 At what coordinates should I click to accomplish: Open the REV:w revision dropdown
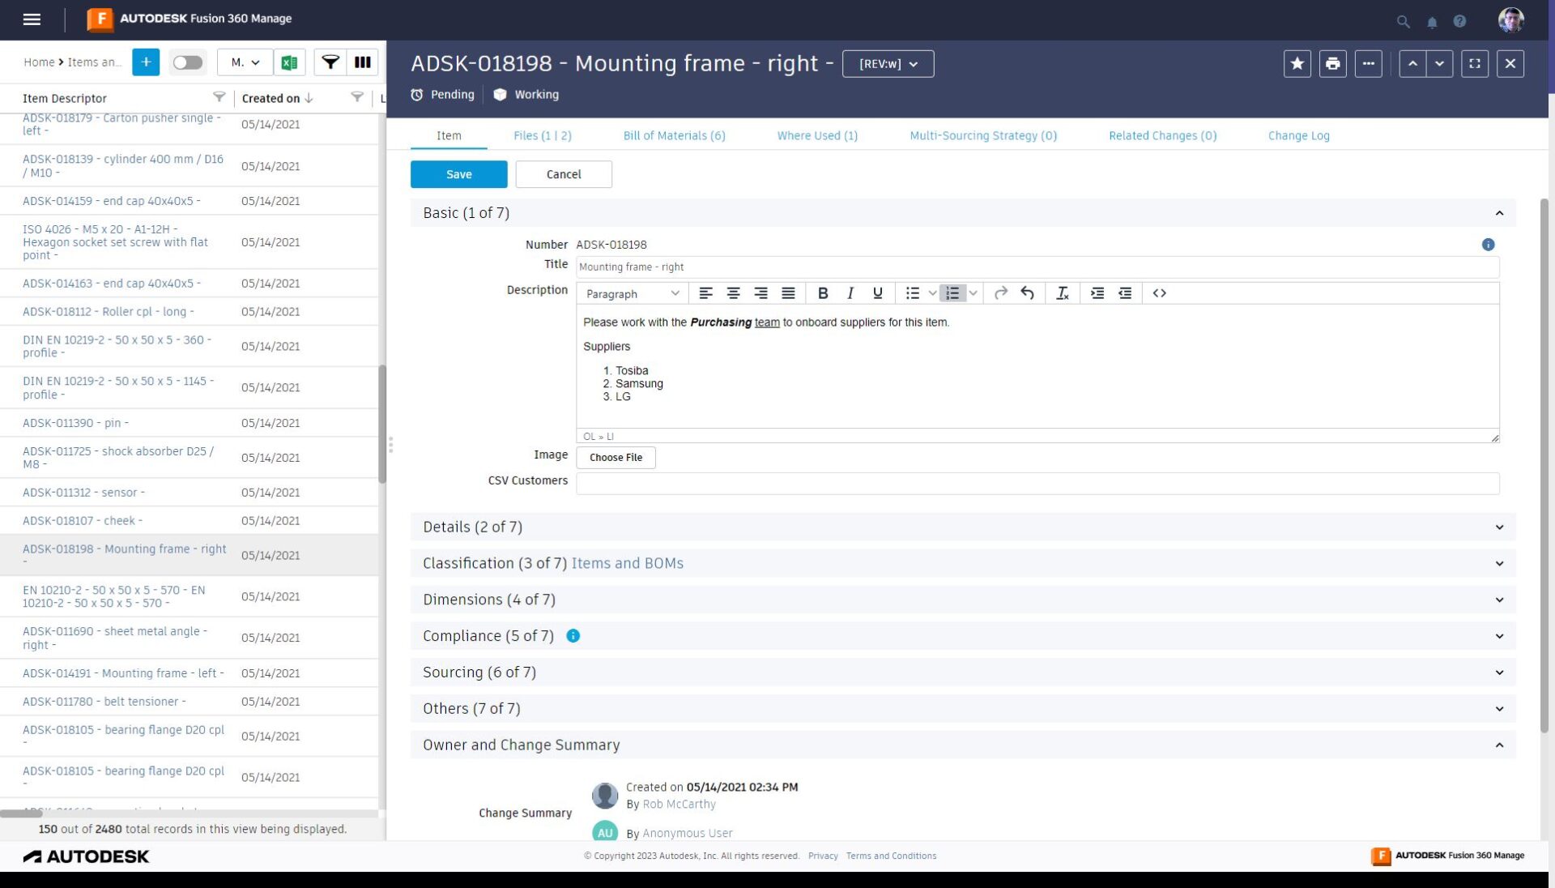click(x=888, y=64)
